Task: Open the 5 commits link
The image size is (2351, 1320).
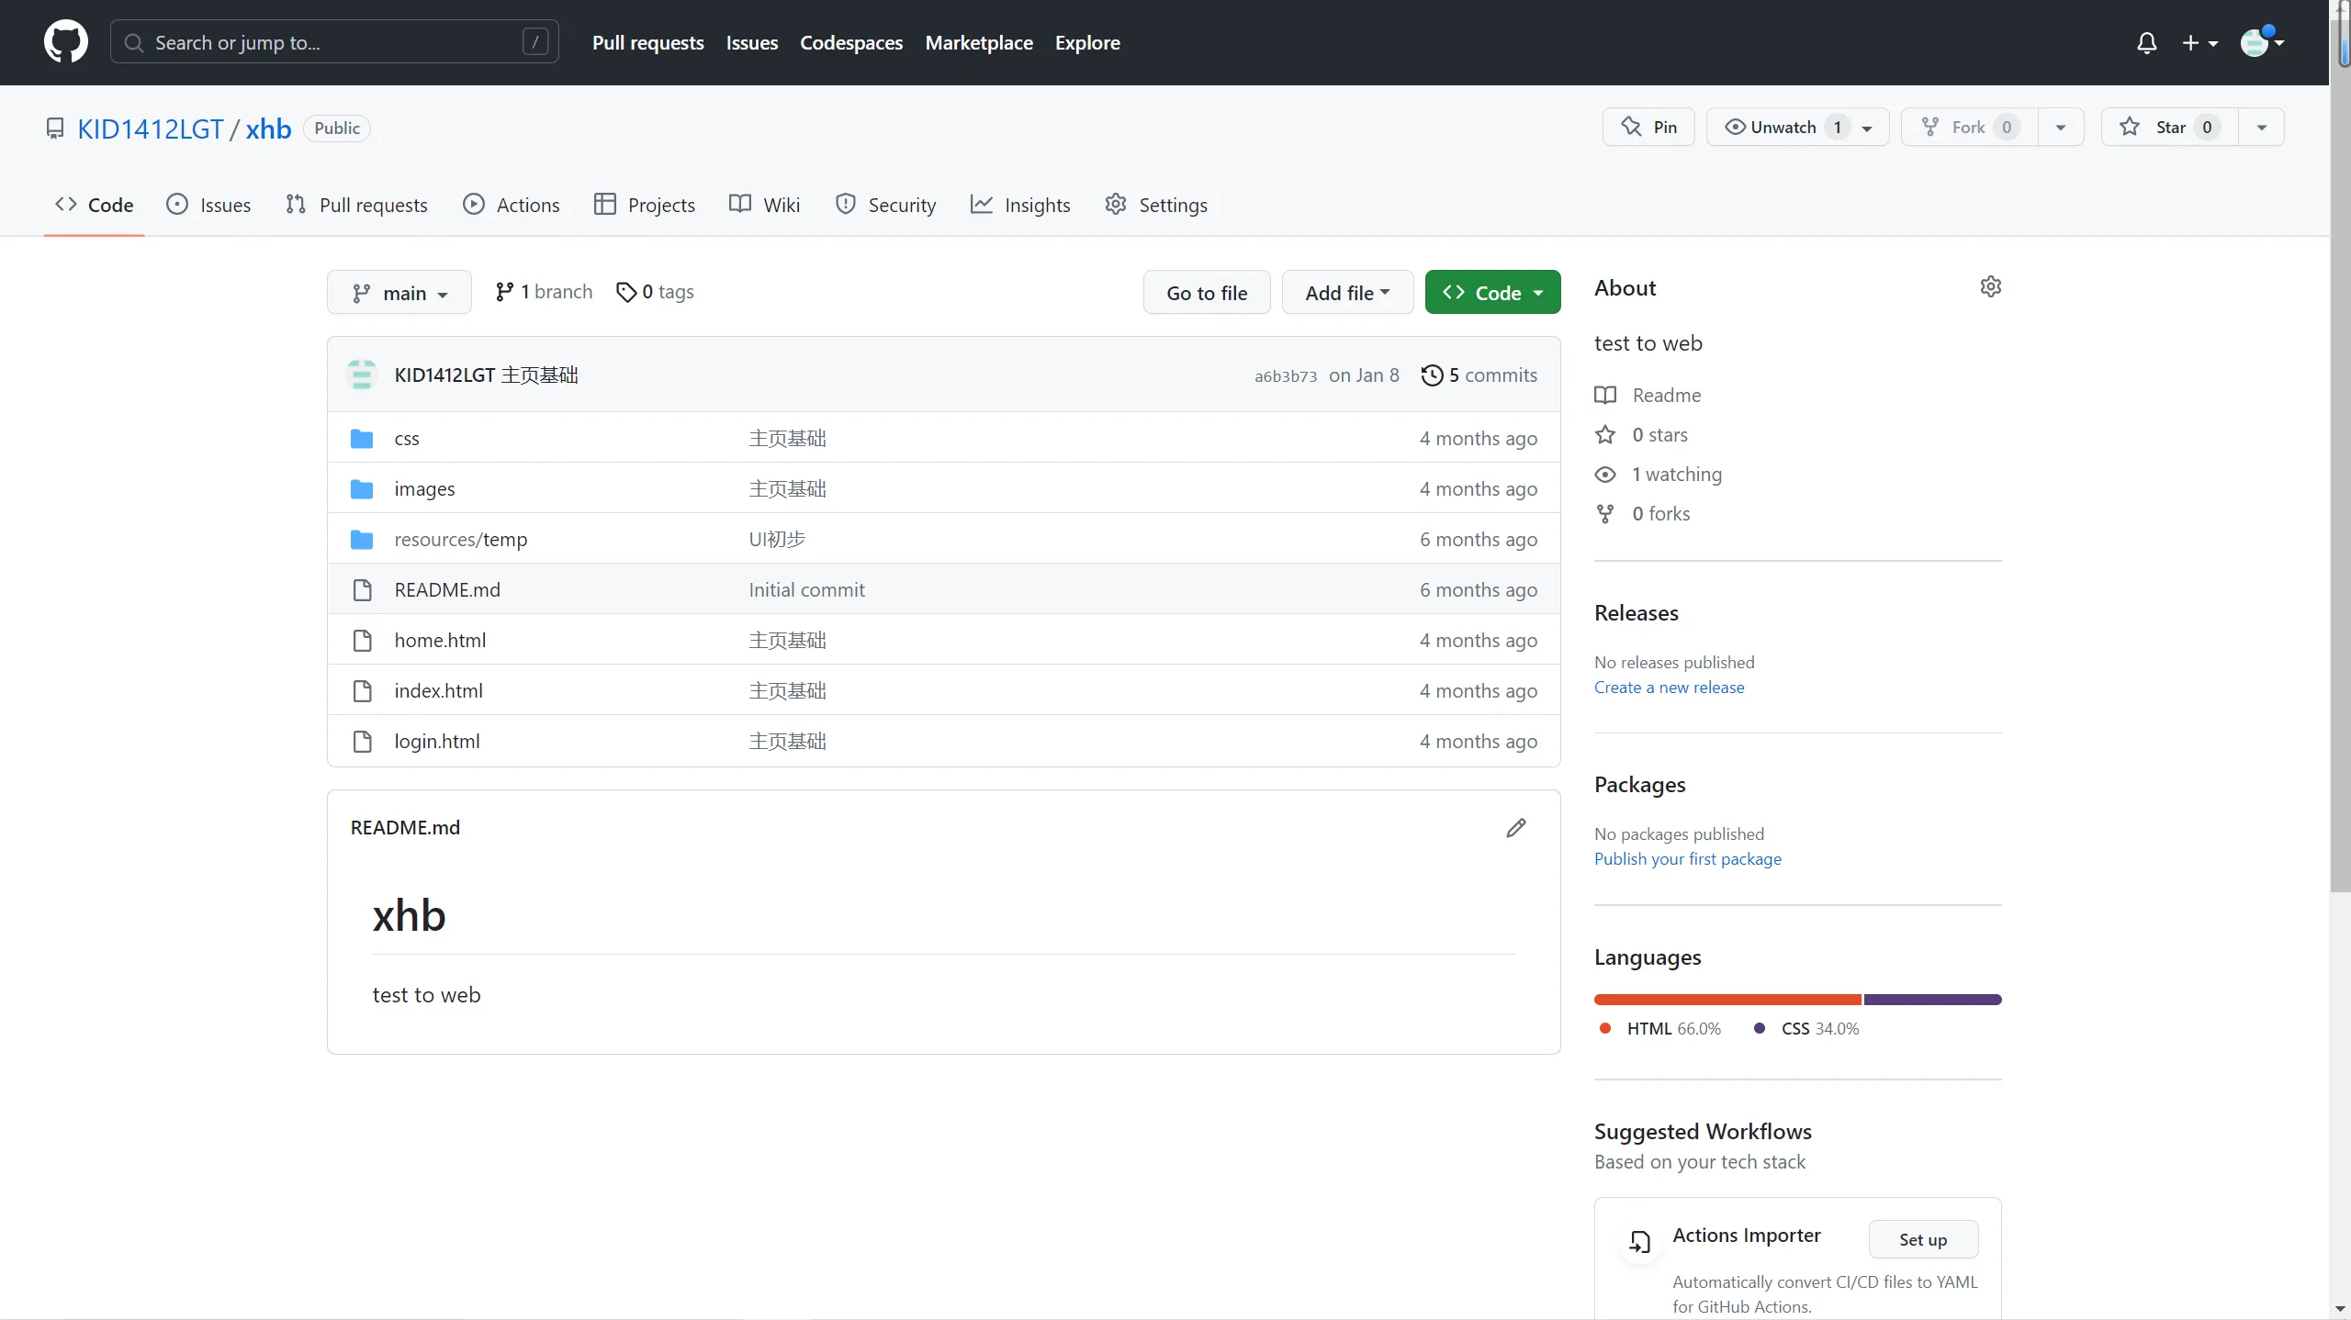Action: point(1479,375)
